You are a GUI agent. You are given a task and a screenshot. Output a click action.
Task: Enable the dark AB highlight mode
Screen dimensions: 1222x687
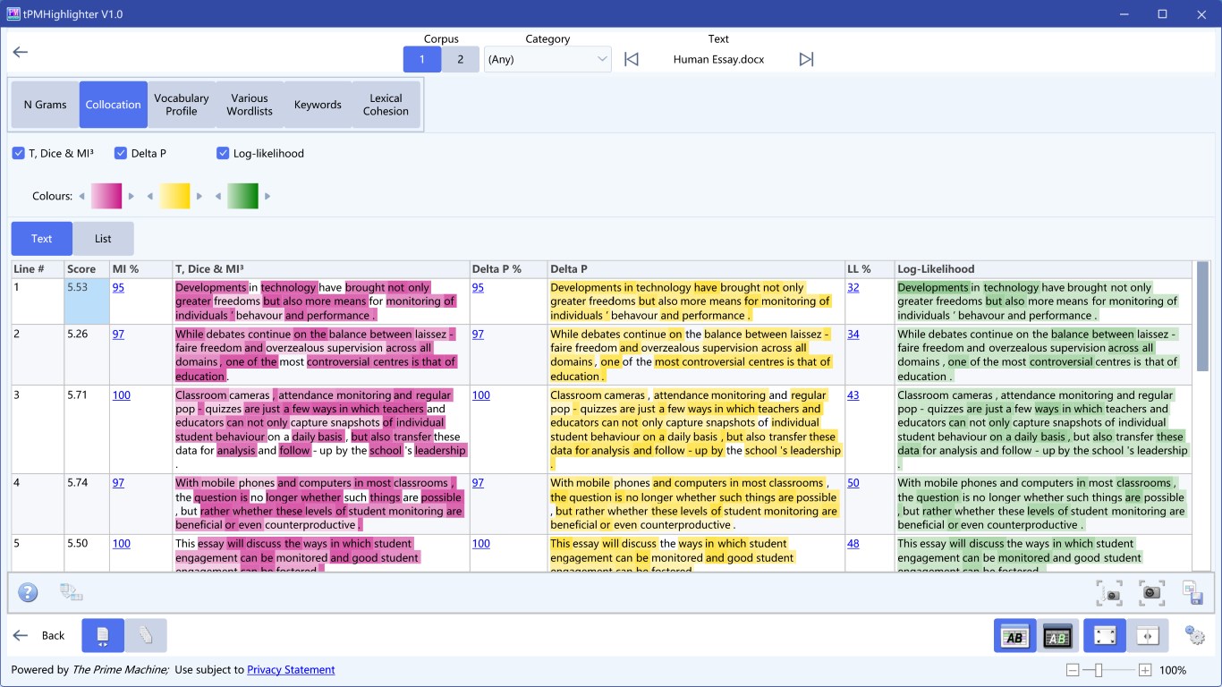[1058, 636]
